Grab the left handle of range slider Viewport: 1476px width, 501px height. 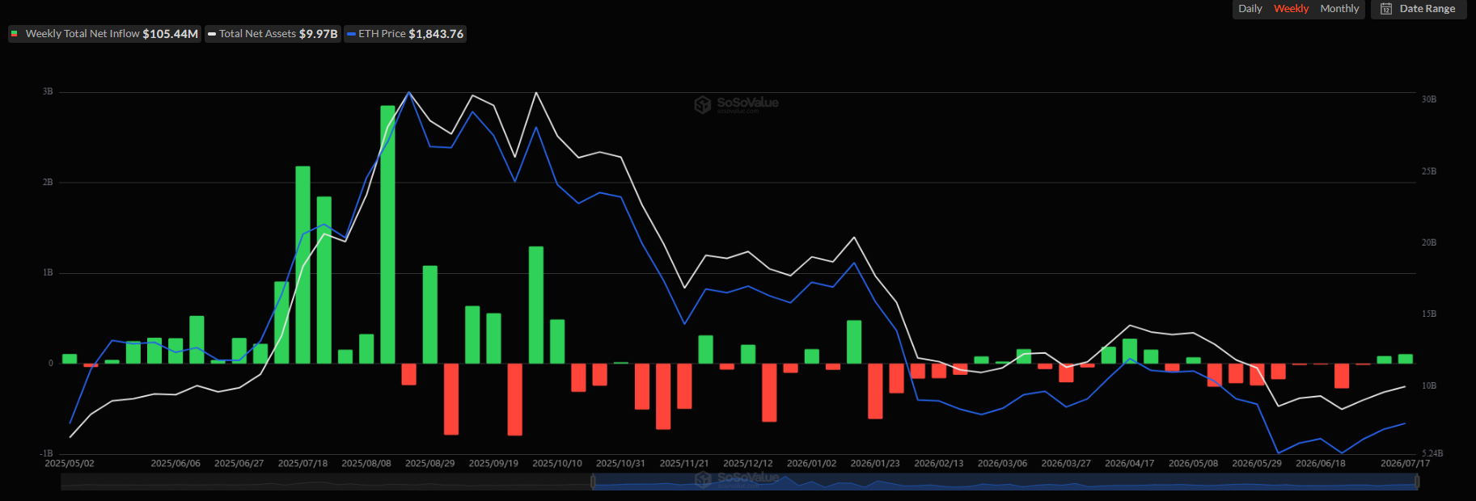(x=593, y=482)
